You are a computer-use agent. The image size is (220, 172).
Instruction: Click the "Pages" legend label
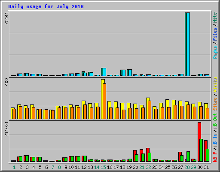pyautogui.click(x=215, y=52)
